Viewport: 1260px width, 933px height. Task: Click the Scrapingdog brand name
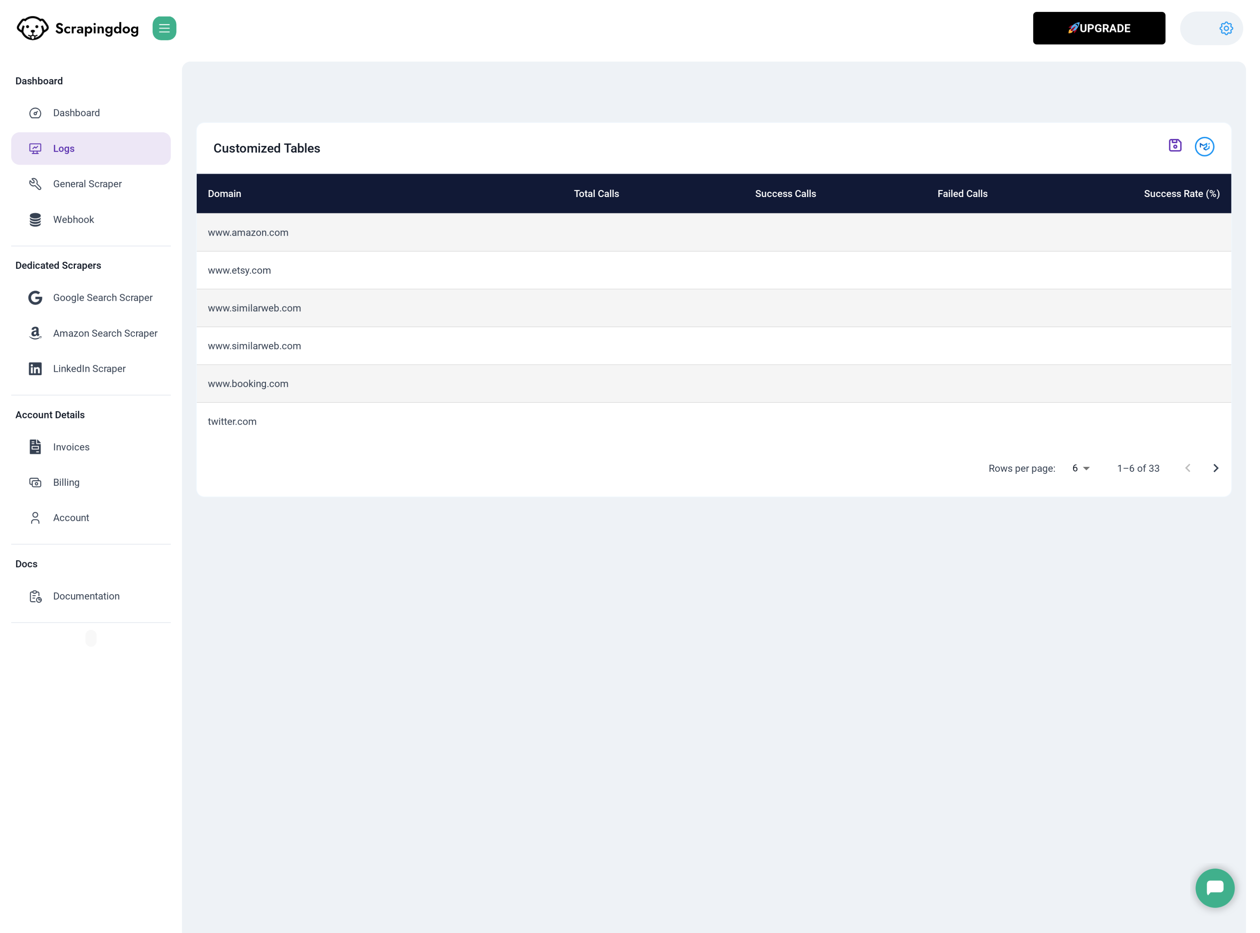pyautogui.click(x=96, y=29)
